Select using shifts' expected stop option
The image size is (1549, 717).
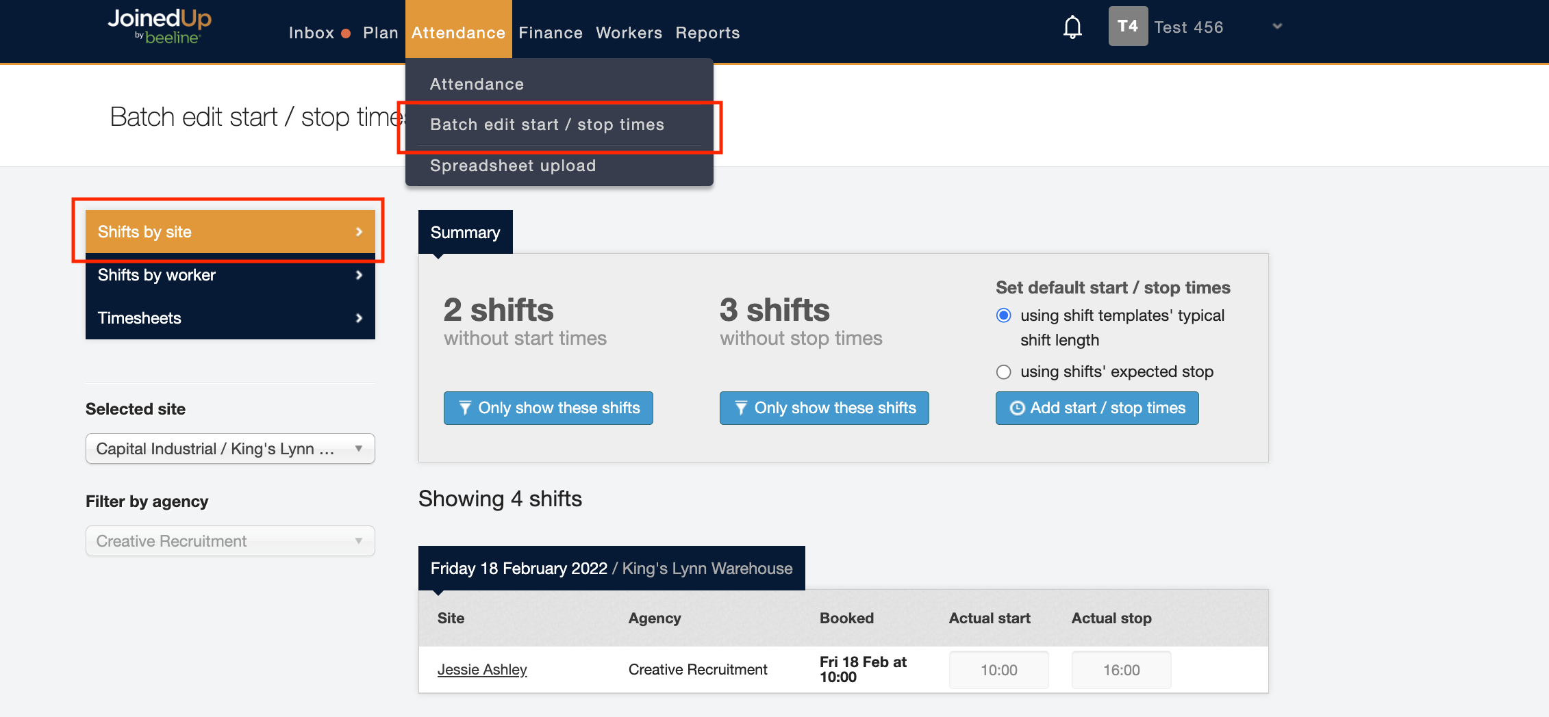1003,372
